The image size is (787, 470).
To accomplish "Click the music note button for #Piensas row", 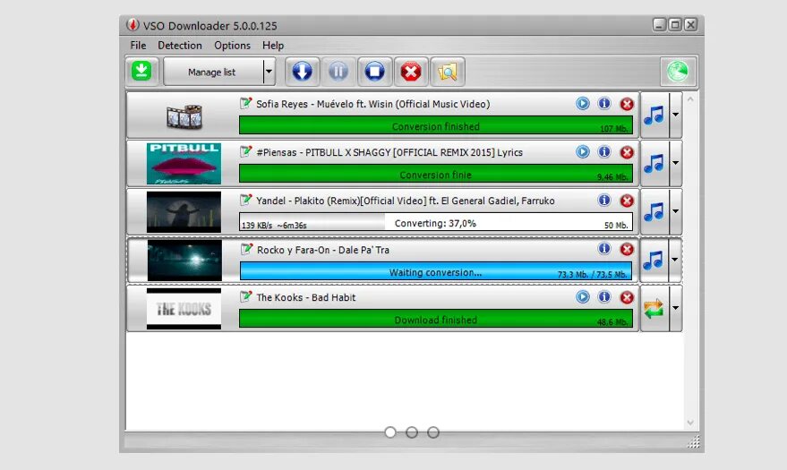I will point(654,163).
